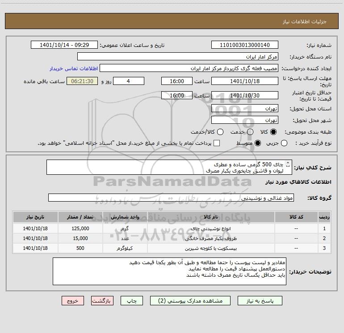Viewport: 344px width, 333px height.
Task: Click the 125,000 quantity cell
Action: coord(80,228)
